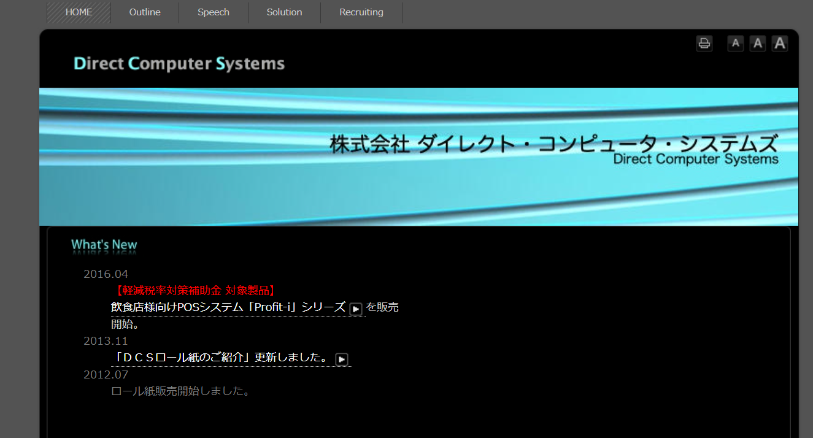Click the Direct Computer Systems logo
Screen dimensions: 813x438
coord(179,63)
